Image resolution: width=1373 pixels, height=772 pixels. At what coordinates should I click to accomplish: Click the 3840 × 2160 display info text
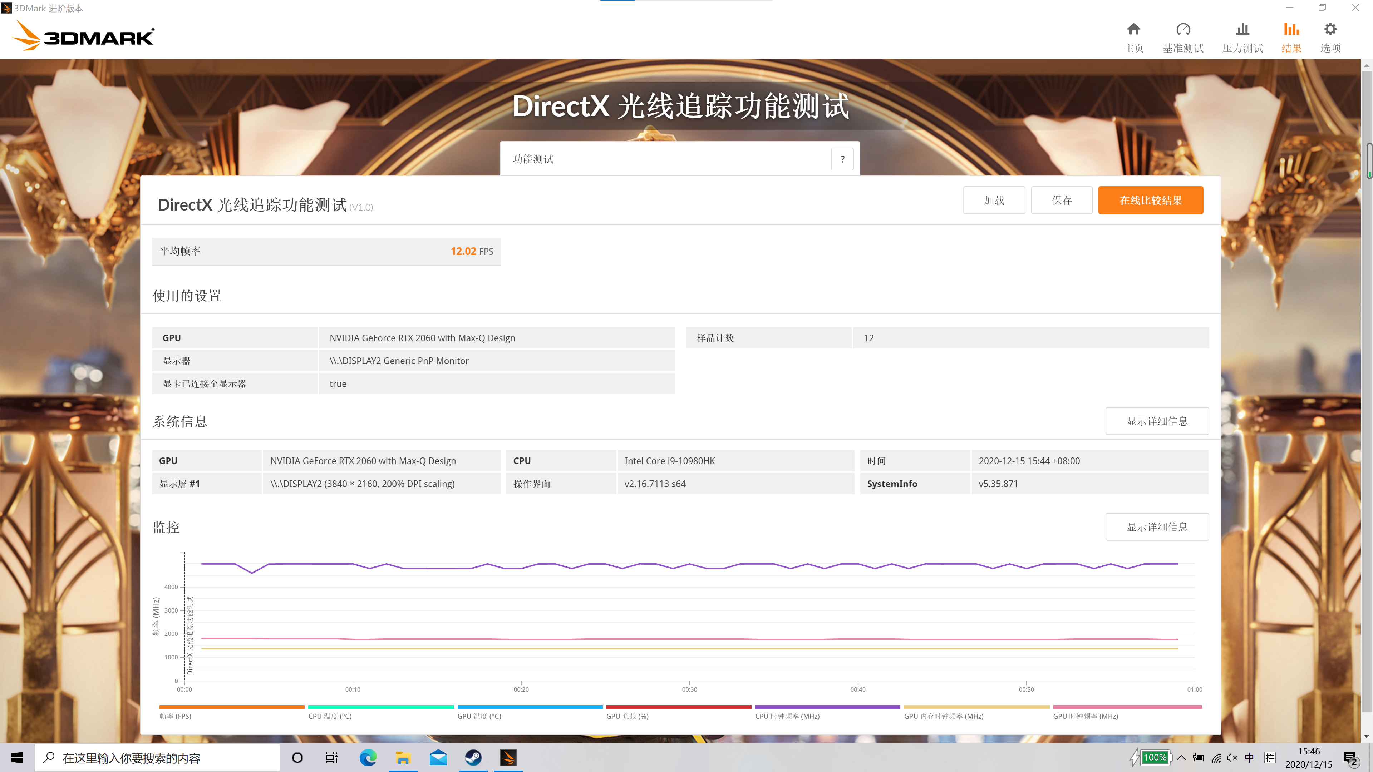pos(363,484)
